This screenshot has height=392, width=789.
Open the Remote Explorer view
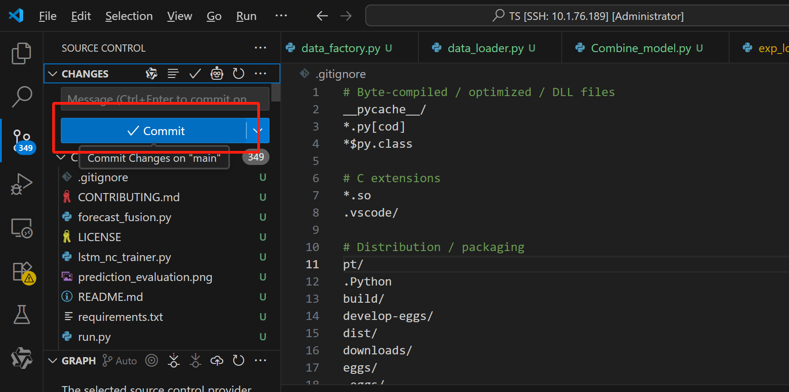click(21, 228)
